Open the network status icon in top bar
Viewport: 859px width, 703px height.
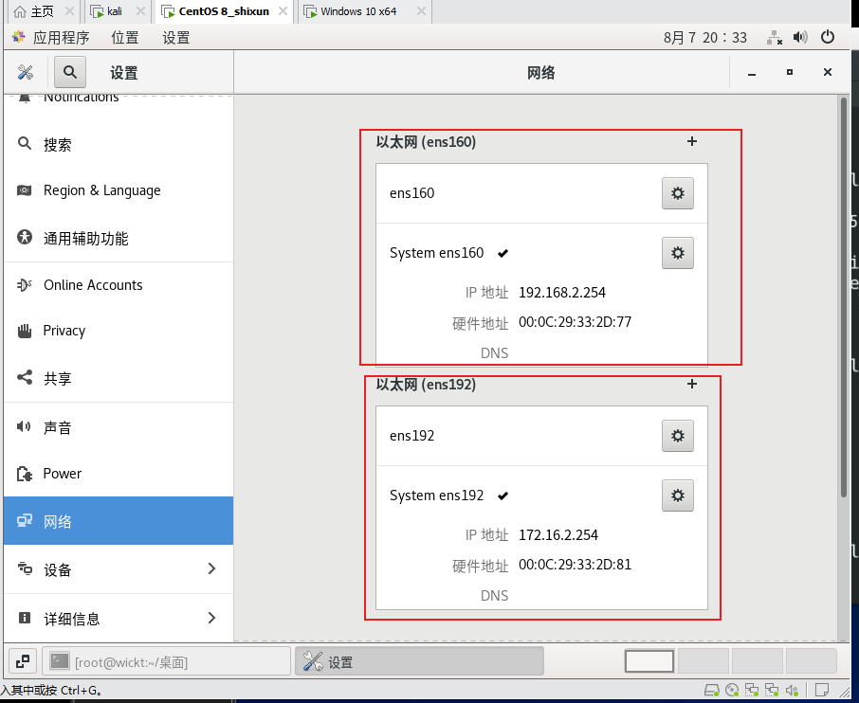(x=774, y=37)
